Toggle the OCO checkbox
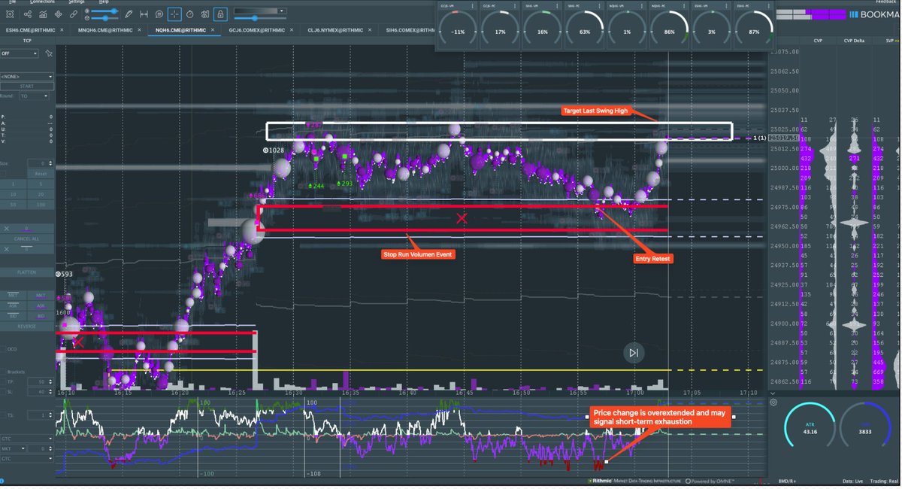 pos(3,349)
